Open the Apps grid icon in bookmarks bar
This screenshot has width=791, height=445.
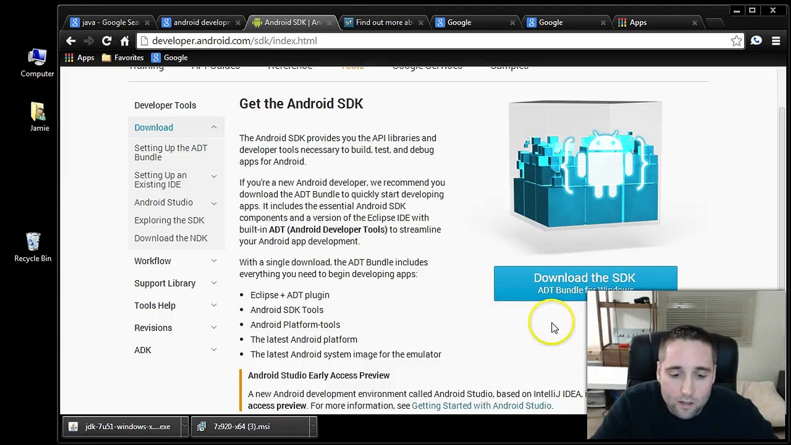tap(80, 58)
